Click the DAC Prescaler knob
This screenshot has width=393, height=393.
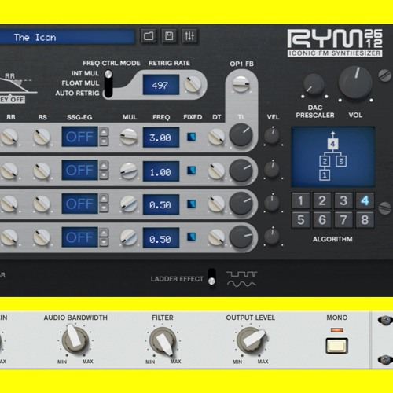tap(314, 85)
